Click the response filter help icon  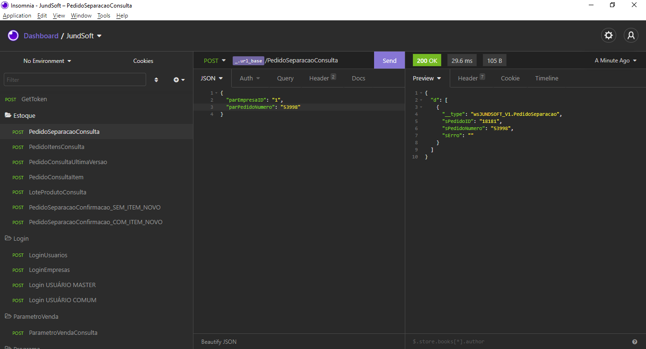pyautogui.click(x=635, y=341)
